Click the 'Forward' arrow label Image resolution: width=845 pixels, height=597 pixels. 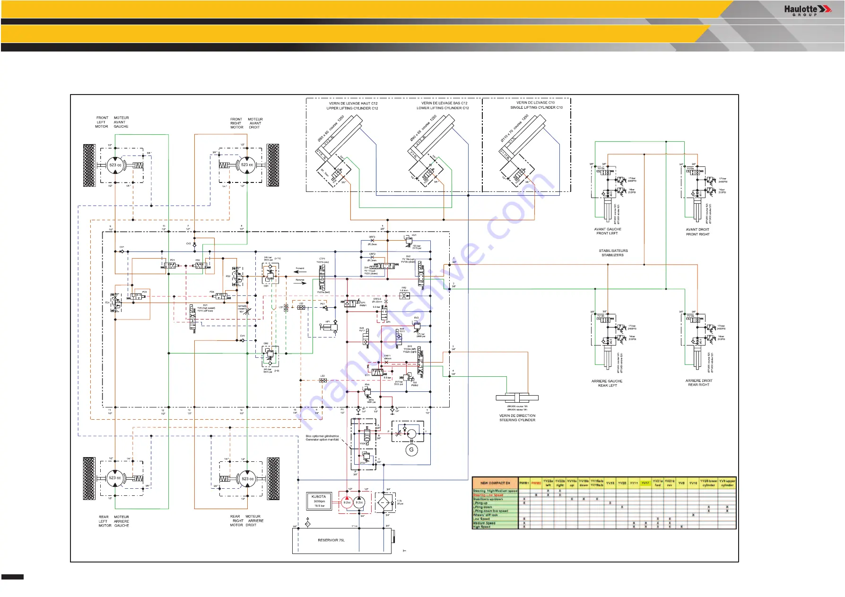click(300, 268)
